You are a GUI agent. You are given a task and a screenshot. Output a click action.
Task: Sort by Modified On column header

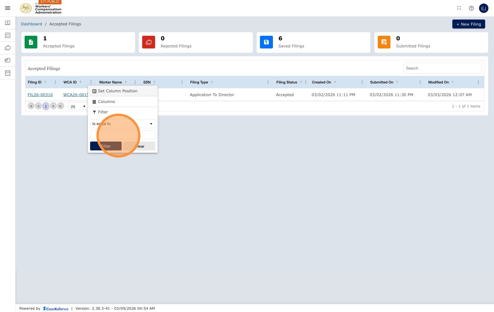(x=438, y=82)
